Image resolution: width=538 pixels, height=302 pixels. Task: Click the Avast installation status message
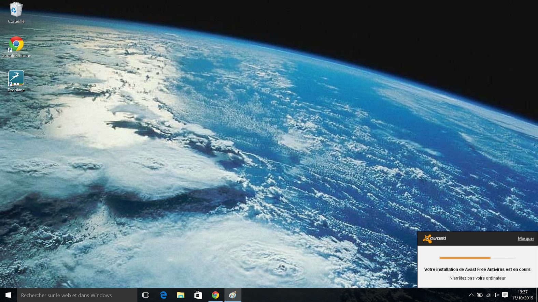click(x=477, y=269)
